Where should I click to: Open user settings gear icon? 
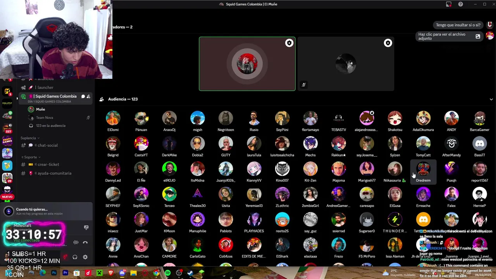(85, 257)
